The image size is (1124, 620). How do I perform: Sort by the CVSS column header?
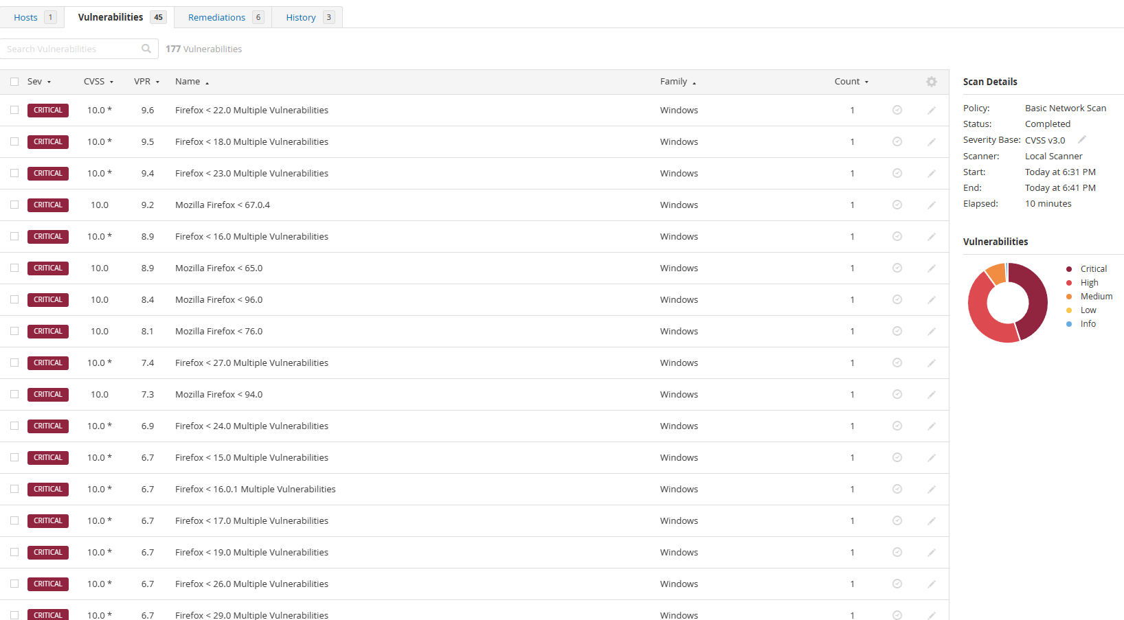(98, 82)
